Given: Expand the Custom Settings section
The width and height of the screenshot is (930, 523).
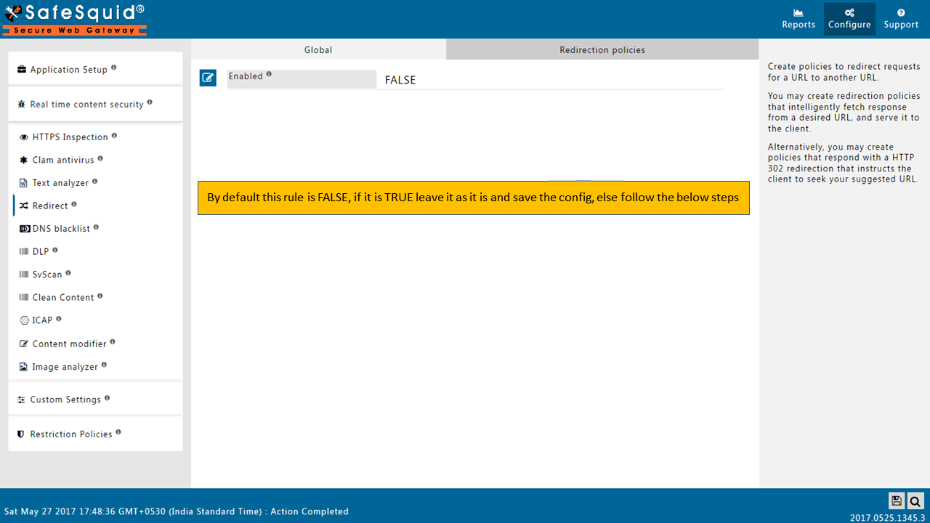Looking at the screenshot, I should coord(65,400).
